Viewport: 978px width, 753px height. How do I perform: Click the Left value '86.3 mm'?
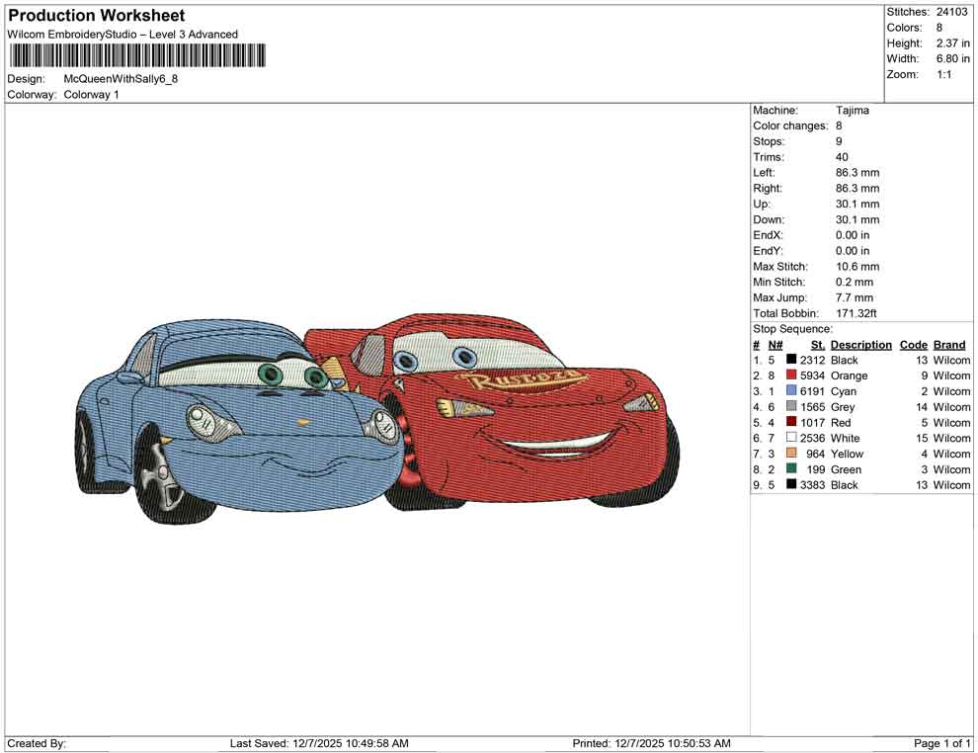(857, 172)
